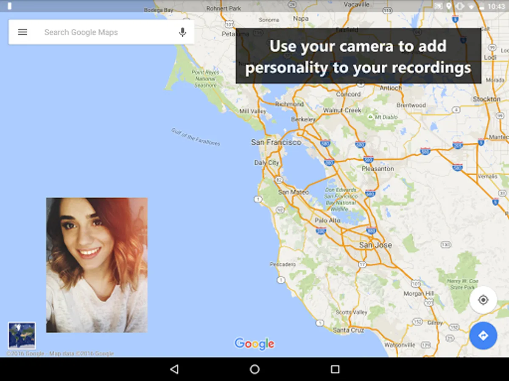This screenshot has width=509, height=381.
Task: Click the Gulf of the Farallones label
Action: pos(196,137)
